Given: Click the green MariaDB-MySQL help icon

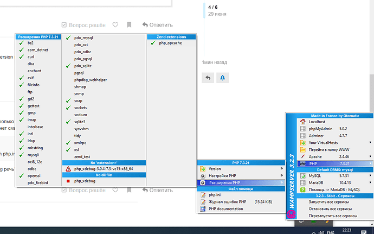Looking at the screenshot, I should (302, 189).
